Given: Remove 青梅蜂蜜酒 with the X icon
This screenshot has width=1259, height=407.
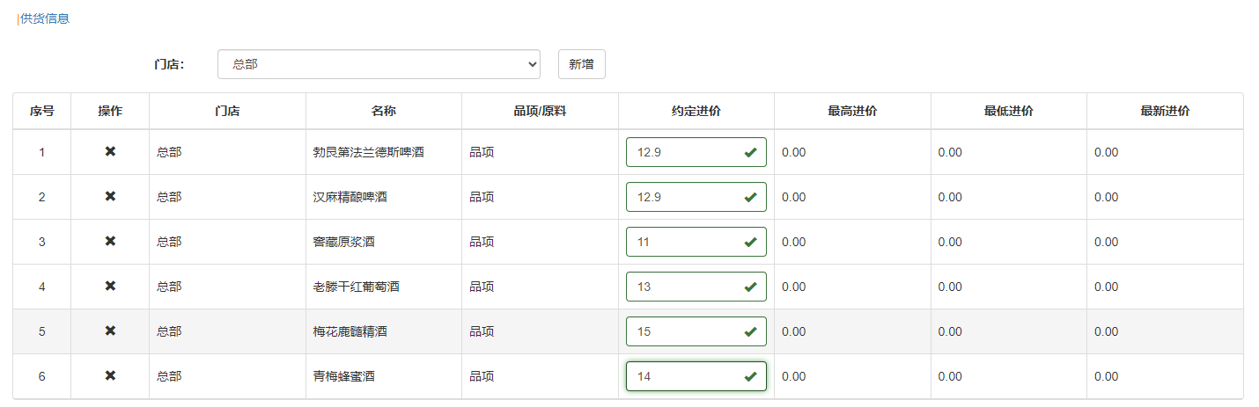Looking at the screenshot, I should (x=110, y=376).
